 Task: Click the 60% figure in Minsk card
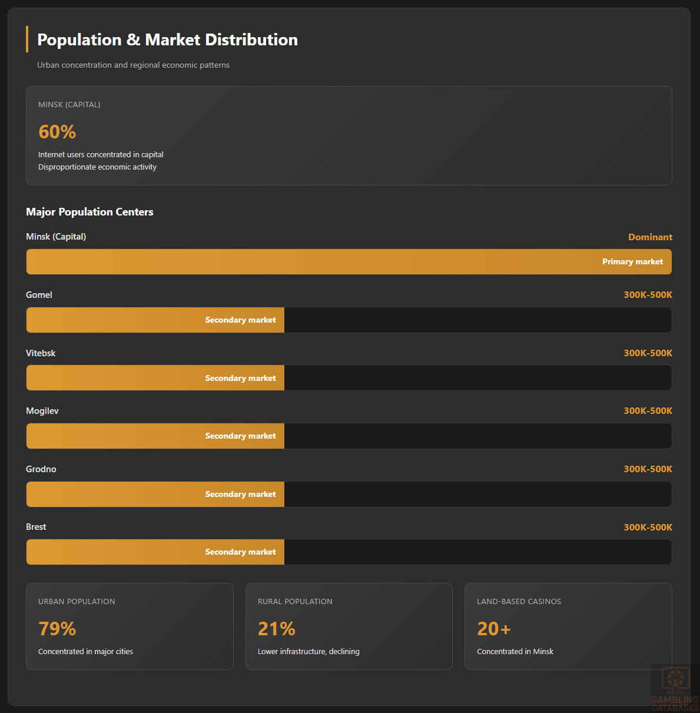tap(57, 132)
